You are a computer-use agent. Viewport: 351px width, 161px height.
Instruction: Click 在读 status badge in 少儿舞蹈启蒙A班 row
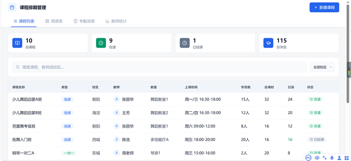point(315,99)
